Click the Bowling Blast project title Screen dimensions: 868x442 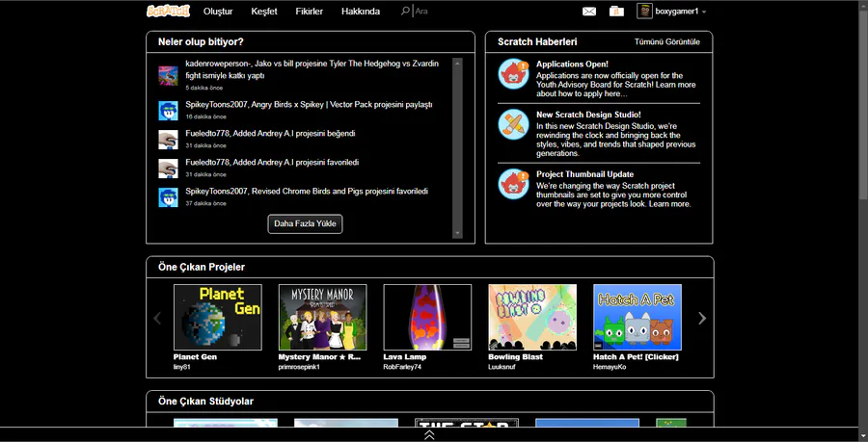pyautogui.click(x=515, y=357)
